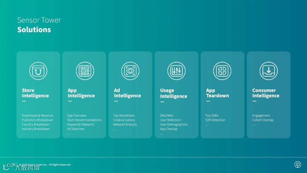Click the Top SDKs line
The height and width of the screenshot is (173, 307).
coord(212,116)
